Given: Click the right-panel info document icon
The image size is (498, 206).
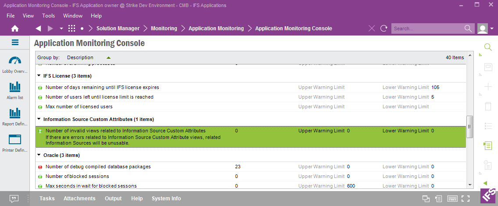Looking at the screenshot, I should [x=488, y=165].
